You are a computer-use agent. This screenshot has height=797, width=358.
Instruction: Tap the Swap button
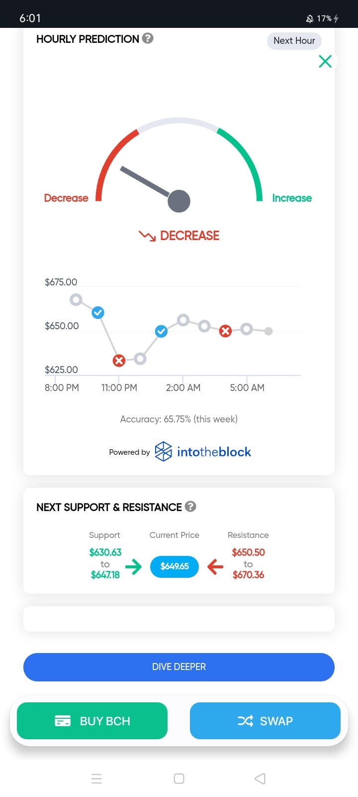click(265, 721)
